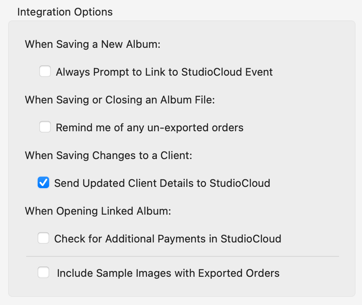Click 'Send Updated Client Details to StudioCloud' label text

click(x=162, y=183)
